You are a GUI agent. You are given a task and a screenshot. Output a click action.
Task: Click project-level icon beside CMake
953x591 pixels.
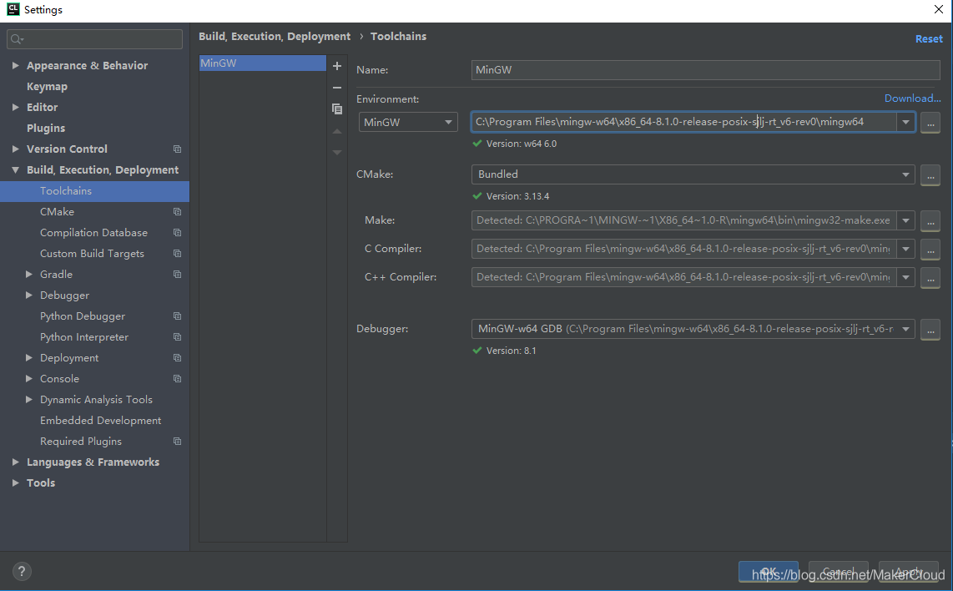pos(178,211)
